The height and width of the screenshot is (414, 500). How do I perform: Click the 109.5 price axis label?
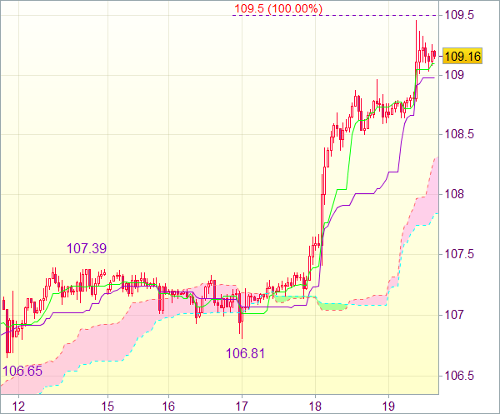[459, 15]
